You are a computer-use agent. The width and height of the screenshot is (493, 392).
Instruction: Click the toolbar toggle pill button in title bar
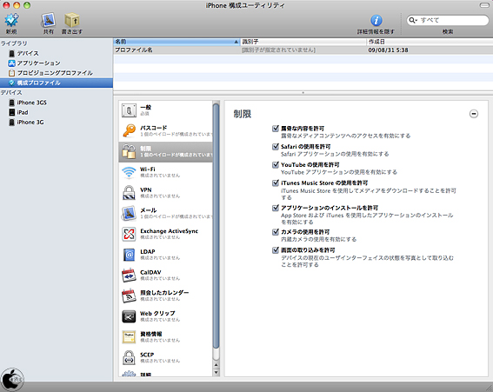[x=484, y=5]
